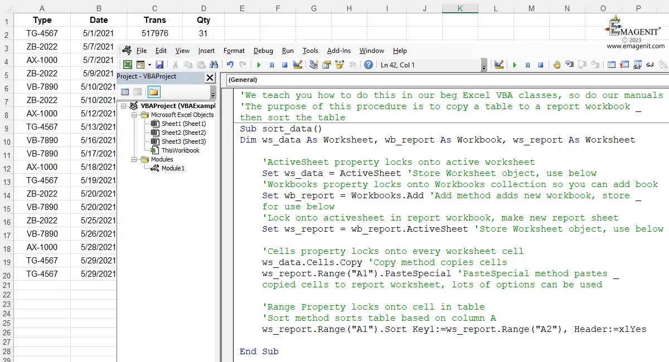
Task: Toggle Folders button in Project pane
Action: (x=153, y=92)
